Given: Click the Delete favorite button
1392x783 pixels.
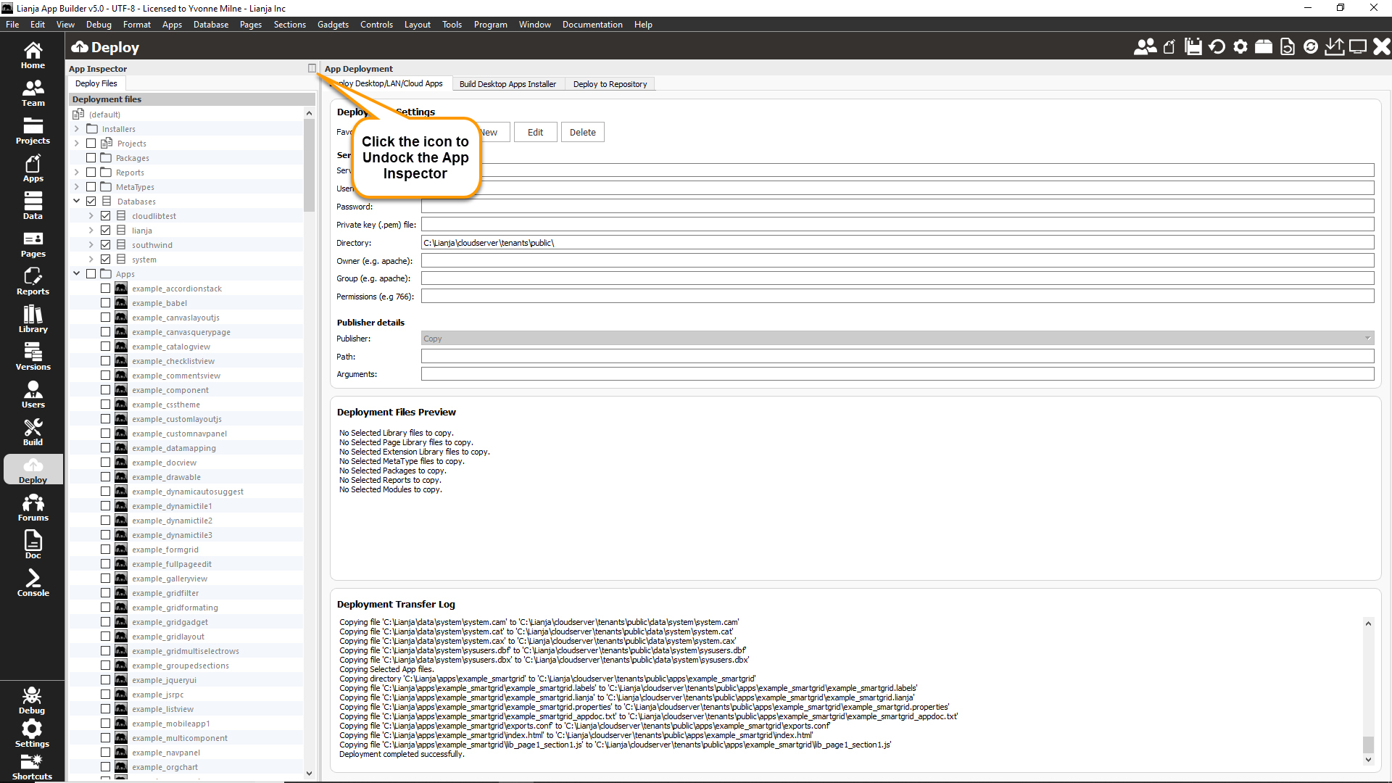Looking at the screenshot, I should [x=582, y=132].
